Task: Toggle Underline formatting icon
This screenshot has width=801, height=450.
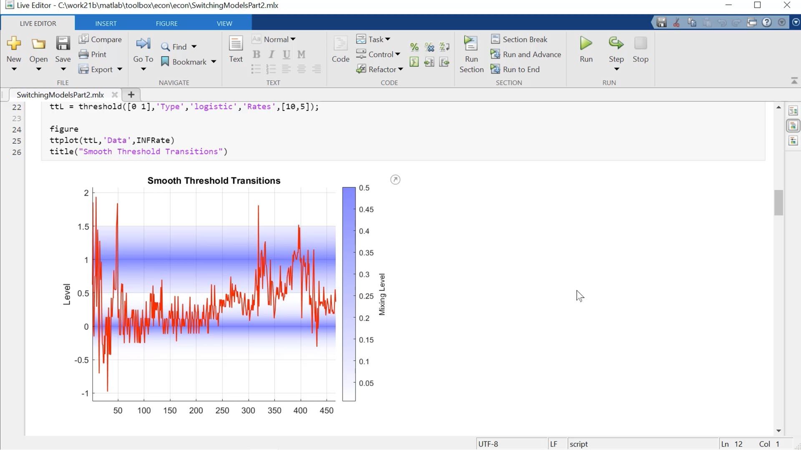Action: tap(286, 54)
